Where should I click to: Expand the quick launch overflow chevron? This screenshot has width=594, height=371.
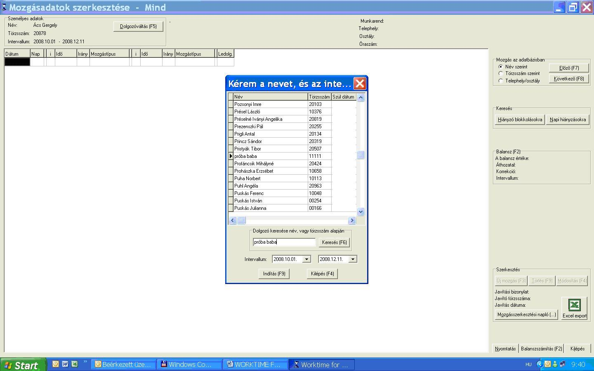[85, 362]
